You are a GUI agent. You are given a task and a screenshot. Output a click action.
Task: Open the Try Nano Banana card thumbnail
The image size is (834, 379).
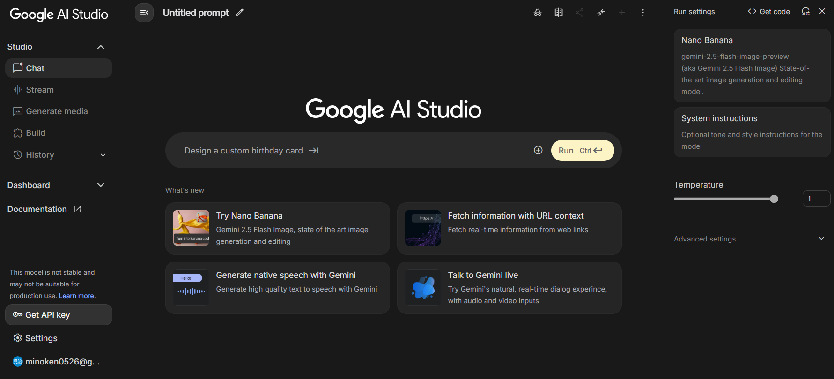[x=191, y=228]
